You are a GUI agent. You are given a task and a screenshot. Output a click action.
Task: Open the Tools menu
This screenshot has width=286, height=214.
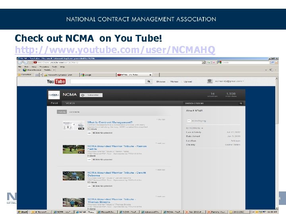pyautogui.click(x=54, y=67)
